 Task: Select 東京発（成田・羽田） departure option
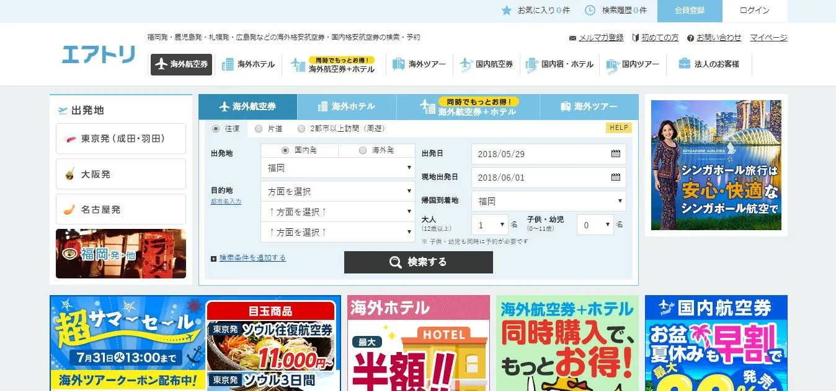point(121,139)
